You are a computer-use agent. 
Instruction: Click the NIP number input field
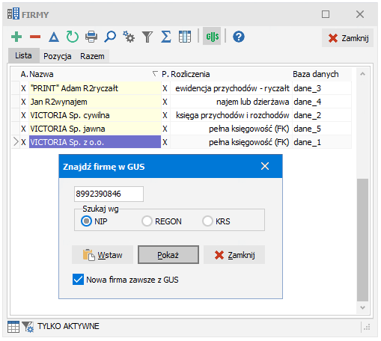tap(109, 194)
